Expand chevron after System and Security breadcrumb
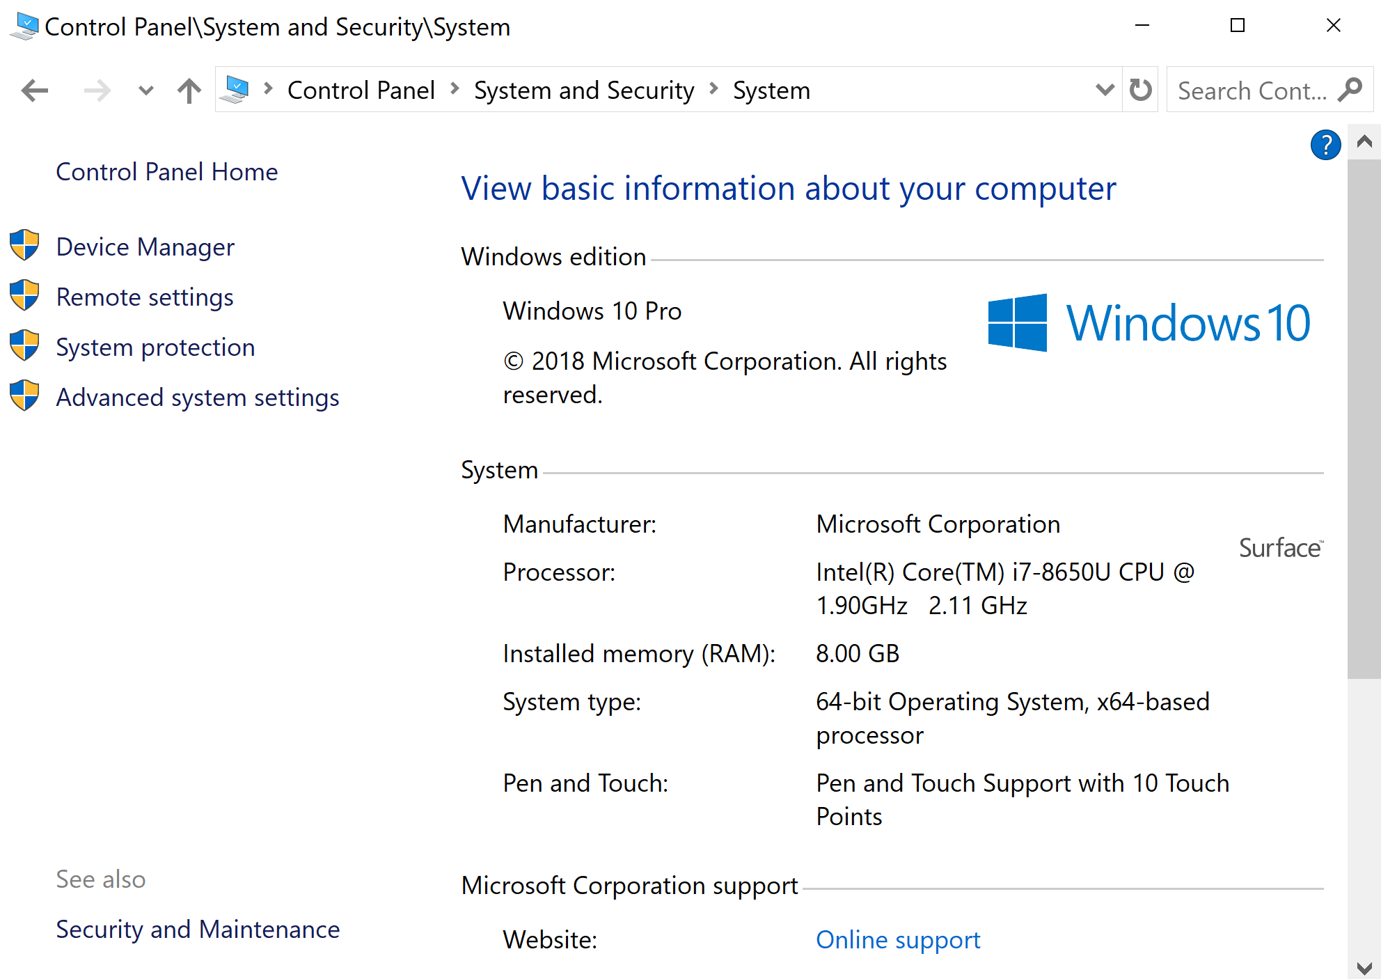 (713, 89)
